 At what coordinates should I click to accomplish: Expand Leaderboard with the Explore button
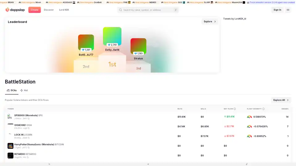click(210, 22)
